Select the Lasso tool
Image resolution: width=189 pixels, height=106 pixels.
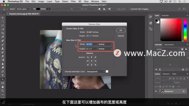pyautogui.click(x=3, y=25)
